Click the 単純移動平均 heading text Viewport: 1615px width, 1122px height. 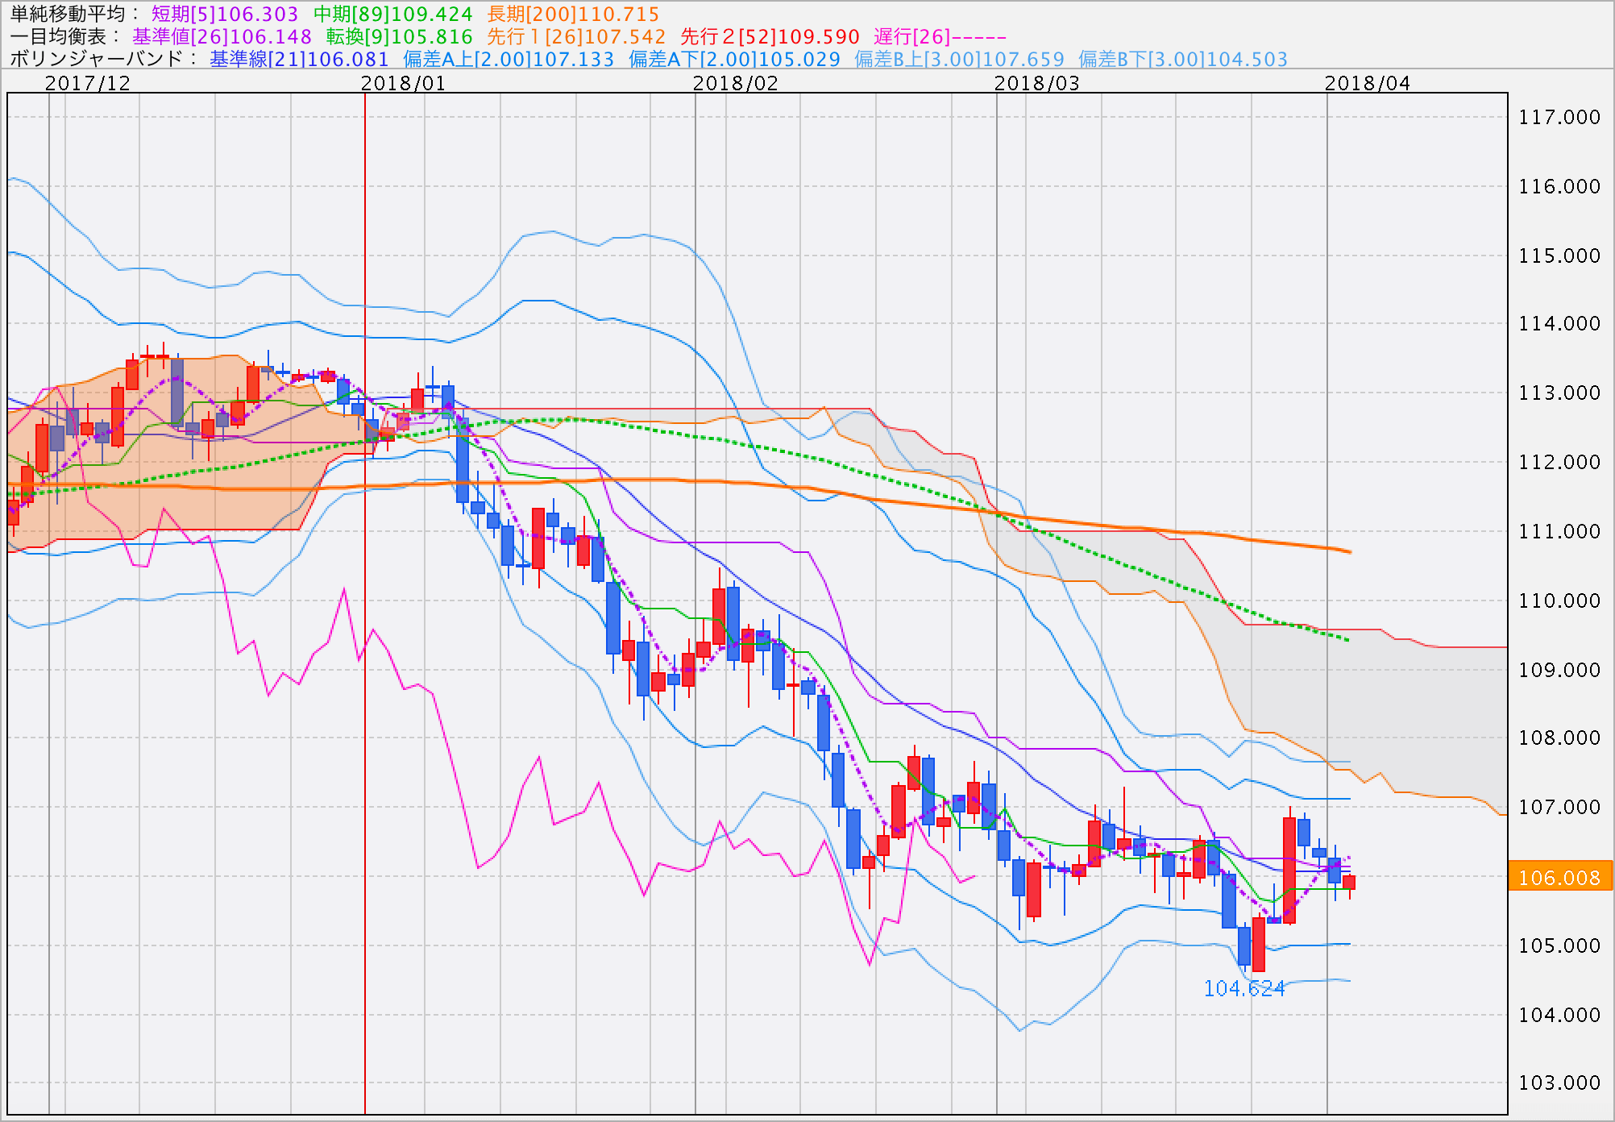click(69, 14)
